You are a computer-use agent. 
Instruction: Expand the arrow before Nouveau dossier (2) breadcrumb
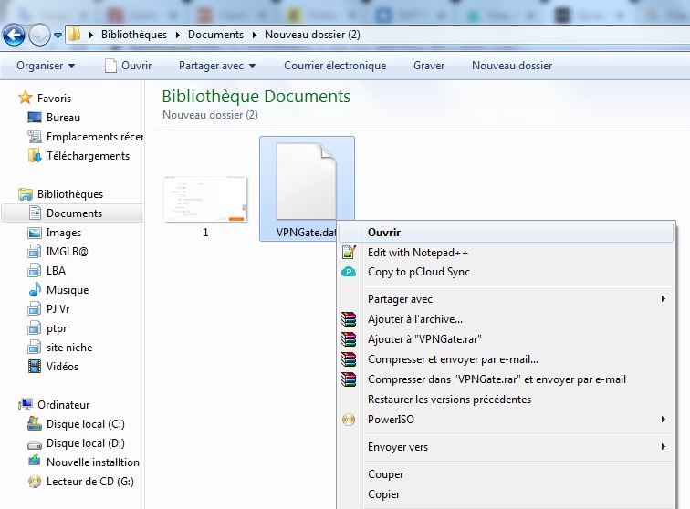(x=255, y=35)
